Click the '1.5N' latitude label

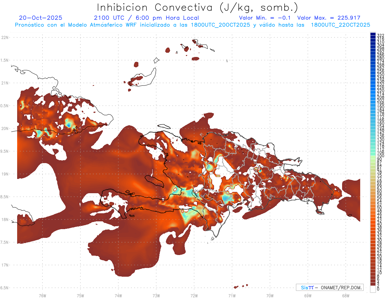[x=5, y=60]
